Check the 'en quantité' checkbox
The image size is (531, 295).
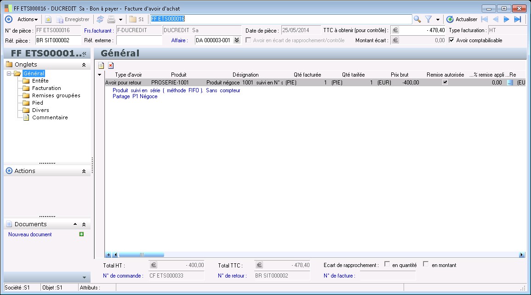[x=387, y=264]
